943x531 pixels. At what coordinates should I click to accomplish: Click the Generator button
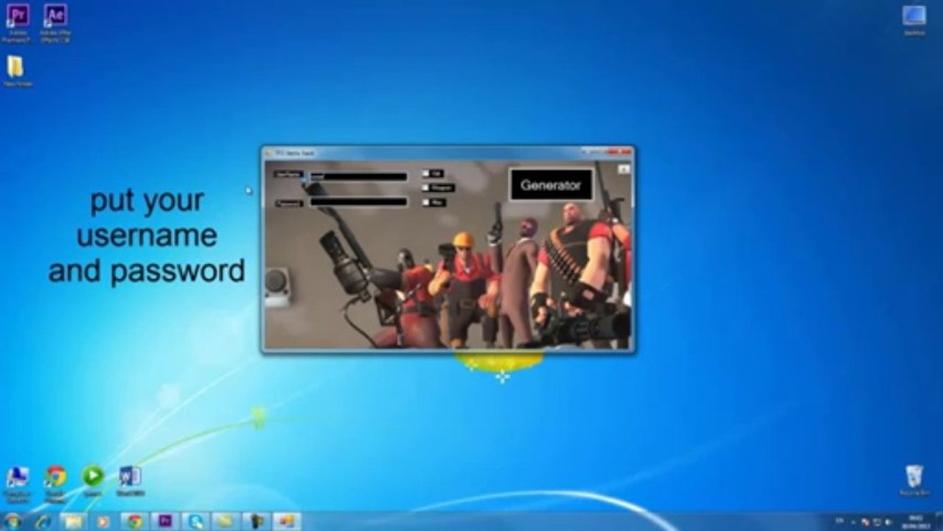click(x=551, y=185)
